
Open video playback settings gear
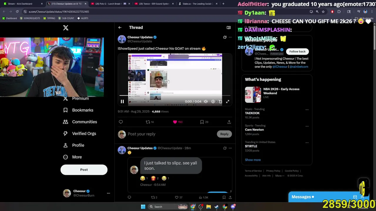click(x=213, y=101)
